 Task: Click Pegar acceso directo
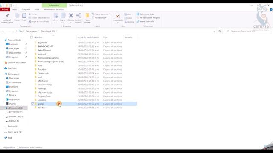pos(39,22)
